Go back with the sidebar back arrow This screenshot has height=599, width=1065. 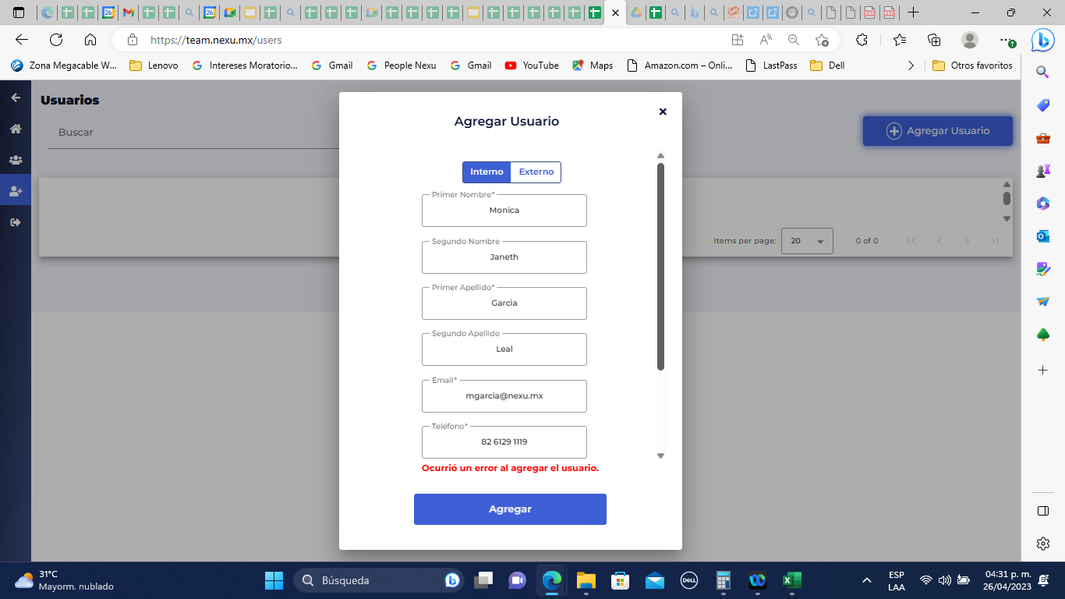(14, 97)
